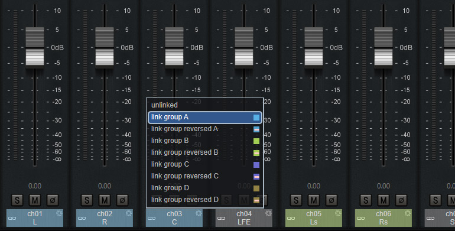Click the ch01 L channel label

point(35,218)
